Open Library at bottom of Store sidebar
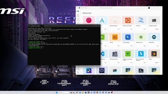This screenshot has height=94, width=168. click(x=78, y=73)
